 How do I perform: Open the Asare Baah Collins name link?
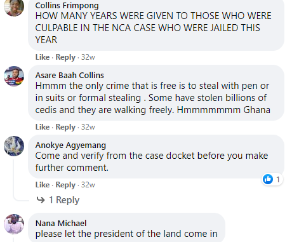pos(70,76)
